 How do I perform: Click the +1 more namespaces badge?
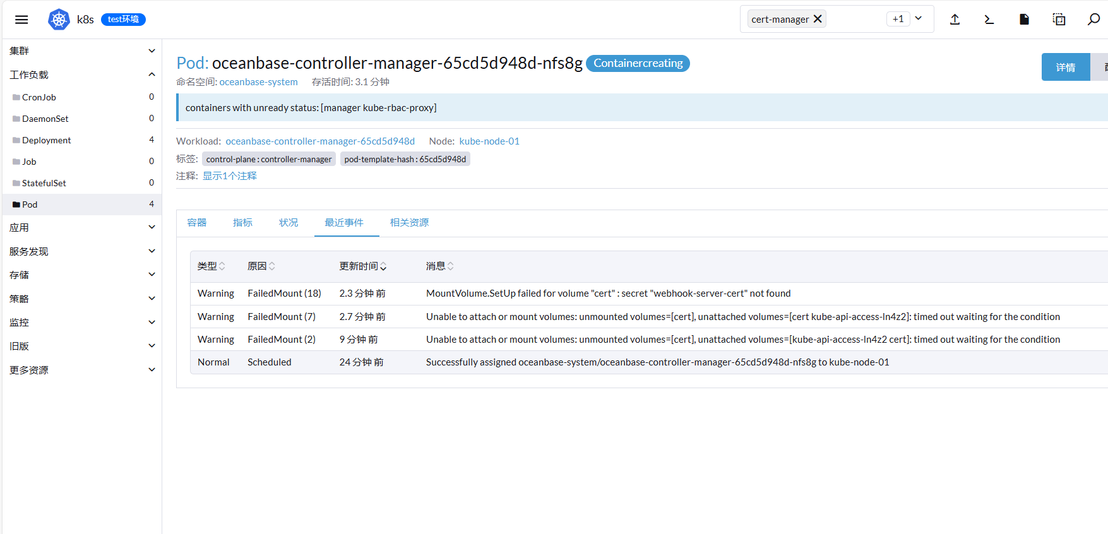[x=898, y=19]
